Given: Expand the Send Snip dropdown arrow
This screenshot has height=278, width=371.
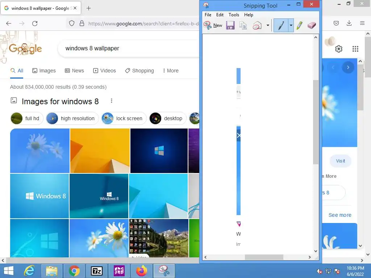Looking at the screenshot, I should (268, 25).
